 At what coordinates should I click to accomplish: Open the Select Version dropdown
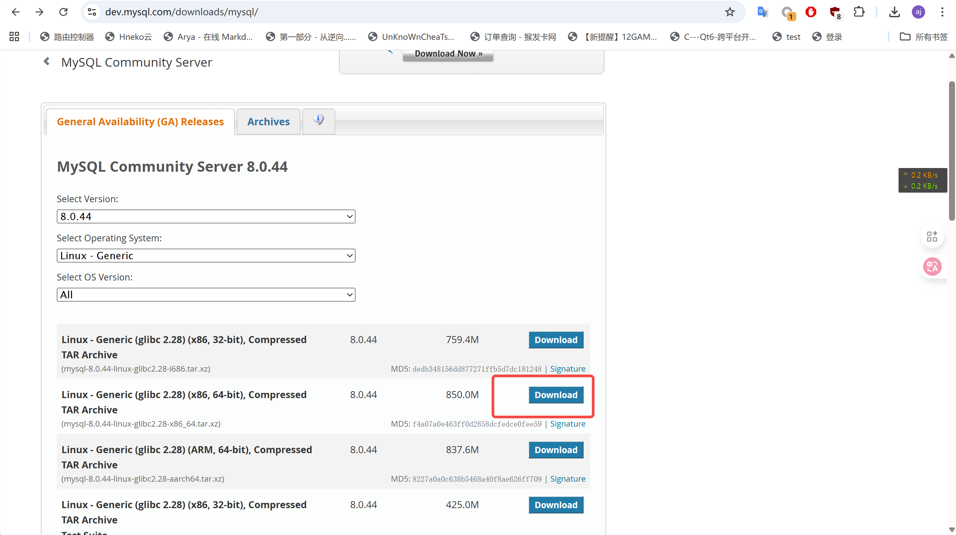coord(205,216)
